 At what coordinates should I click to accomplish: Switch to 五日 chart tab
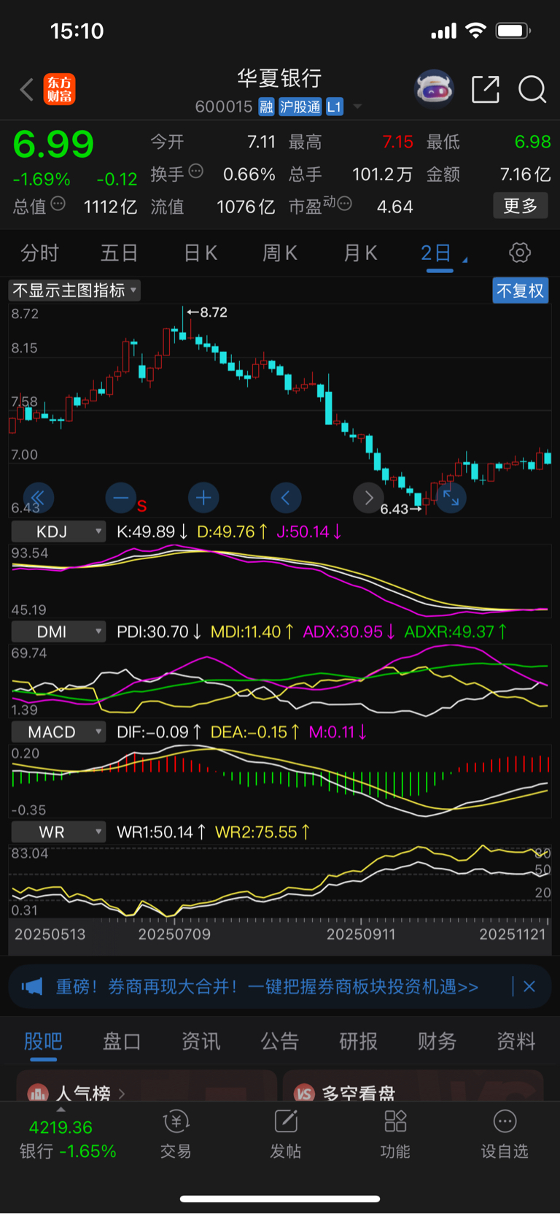pos(119,253)
